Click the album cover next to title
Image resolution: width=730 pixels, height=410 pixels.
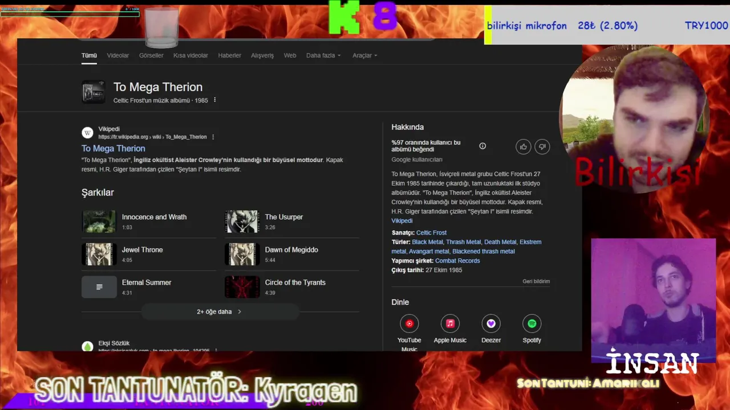[x=94, y=92]
